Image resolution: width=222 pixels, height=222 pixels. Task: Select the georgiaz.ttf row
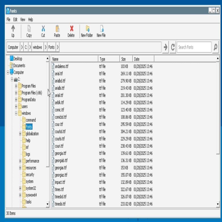102,175
